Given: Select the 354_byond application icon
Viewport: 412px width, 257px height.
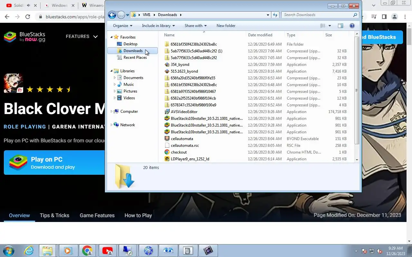Looking at the screenshot, I should (x=167, y=65).
